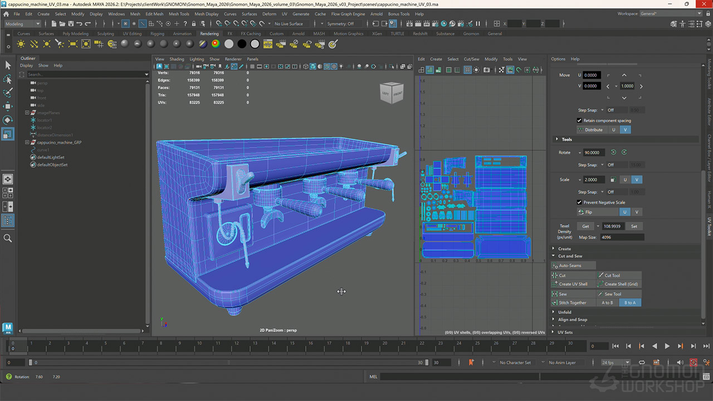Image resolution: width=713 pixels, height=401 pixels.
Task: Create a directional light from the shelf
Action: click(34, 44)
